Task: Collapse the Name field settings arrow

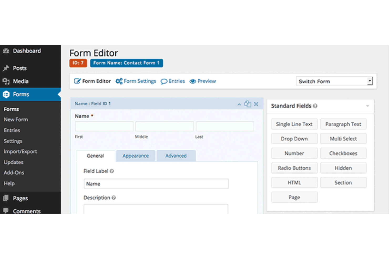Action: click(x=239, y=104)
